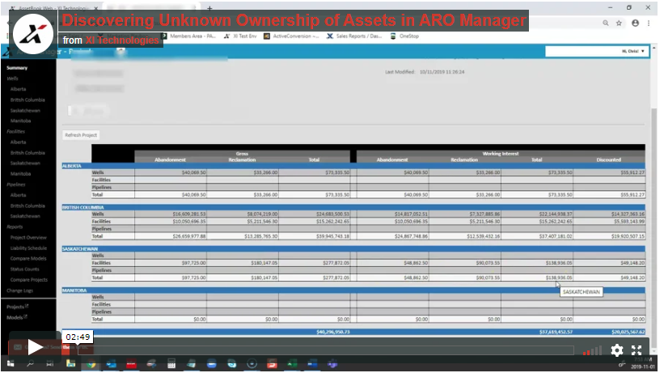Viewport: 664px width, 373px height.
Task: Select Wells section heading in sidebar
Action: (12, 78)
